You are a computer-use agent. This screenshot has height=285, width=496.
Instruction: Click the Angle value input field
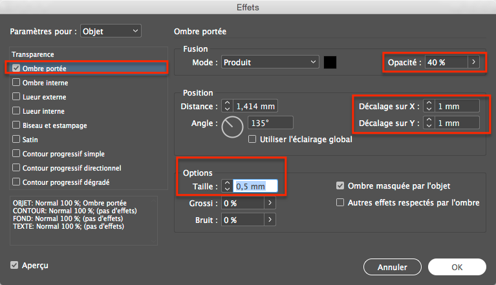point(270,122)
